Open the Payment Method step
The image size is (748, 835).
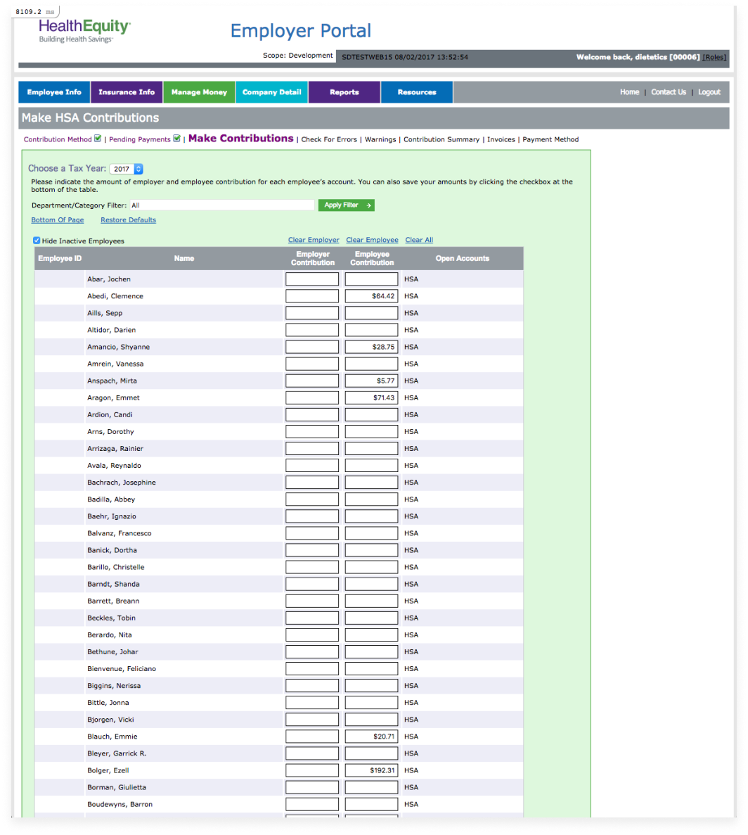pos(550,139)
